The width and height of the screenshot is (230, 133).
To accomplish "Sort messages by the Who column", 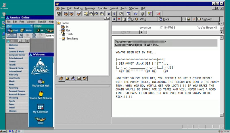I will click(146, 19).
